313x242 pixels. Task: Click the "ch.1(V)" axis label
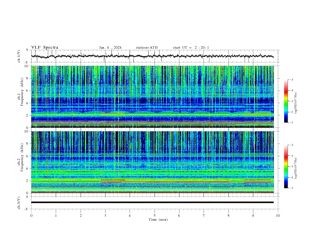19,56
